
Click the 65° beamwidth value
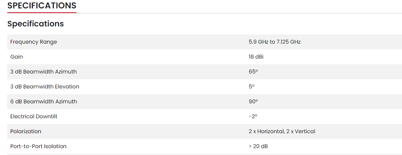(253, 72)
